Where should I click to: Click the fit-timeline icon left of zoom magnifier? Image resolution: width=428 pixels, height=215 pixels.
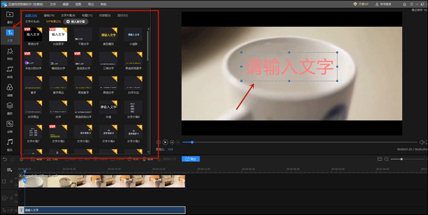coord(379,159)
